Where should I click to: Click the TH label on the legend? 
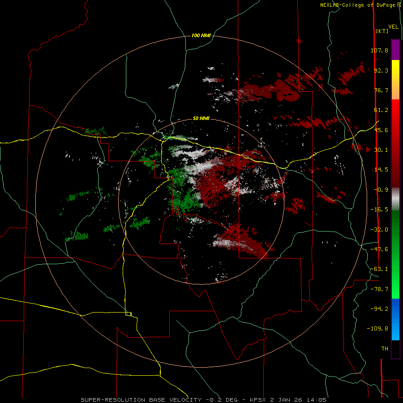pos(385,349)
